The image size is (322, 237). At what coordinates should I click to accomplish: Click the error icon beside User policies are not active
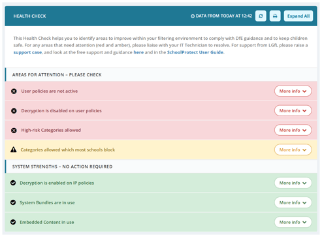[x=14, y=91]
